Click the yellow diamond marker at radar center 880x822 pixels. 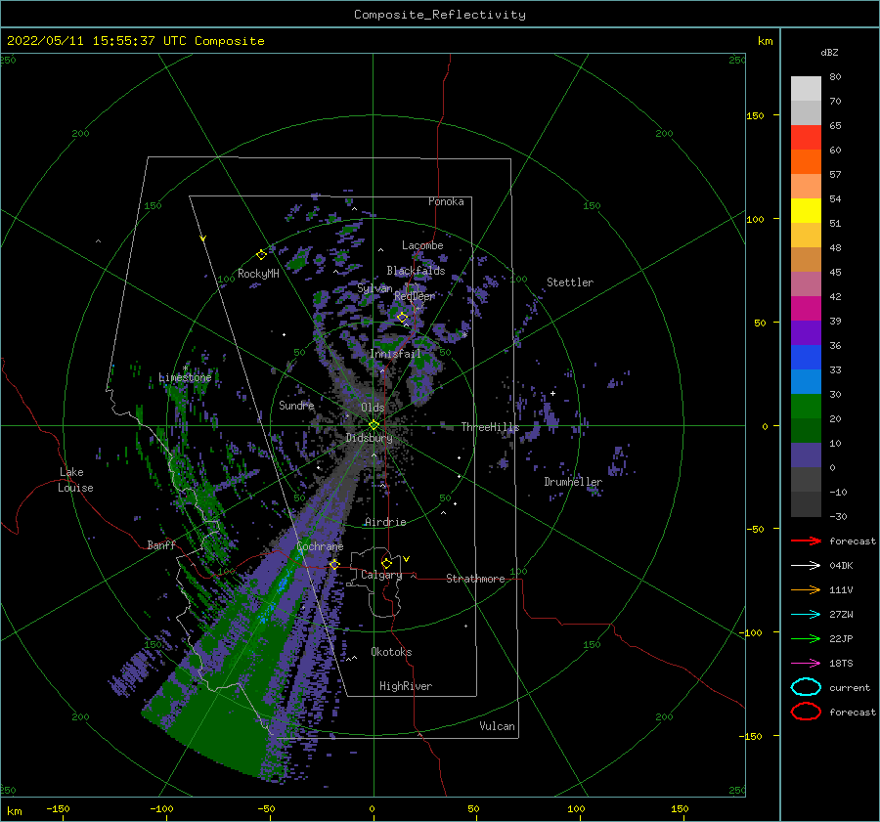click(x=374, y=425)
